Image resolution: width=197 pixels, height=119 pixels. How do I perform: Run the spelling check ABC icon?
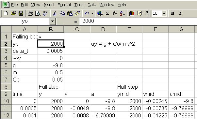coord(45,13)
